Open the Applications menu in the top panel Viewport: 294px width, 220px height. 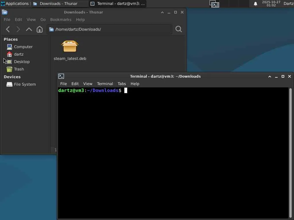coord(16,3)
